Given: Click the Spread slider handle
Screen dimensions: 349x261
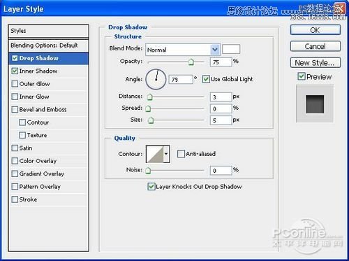Looking at the screenshot, I should pos(148,108).
